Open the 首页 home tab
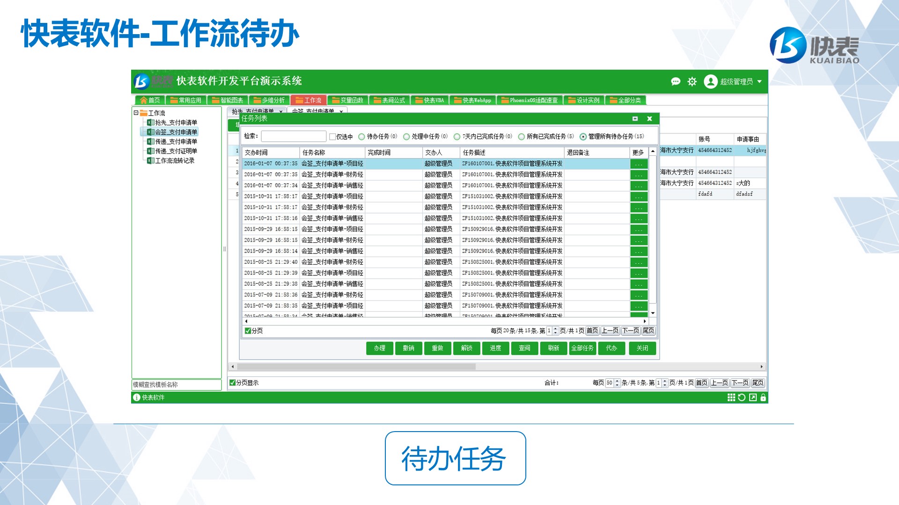Image resolution: width=899 pixels, height=505 pixels. click(150, 100)
